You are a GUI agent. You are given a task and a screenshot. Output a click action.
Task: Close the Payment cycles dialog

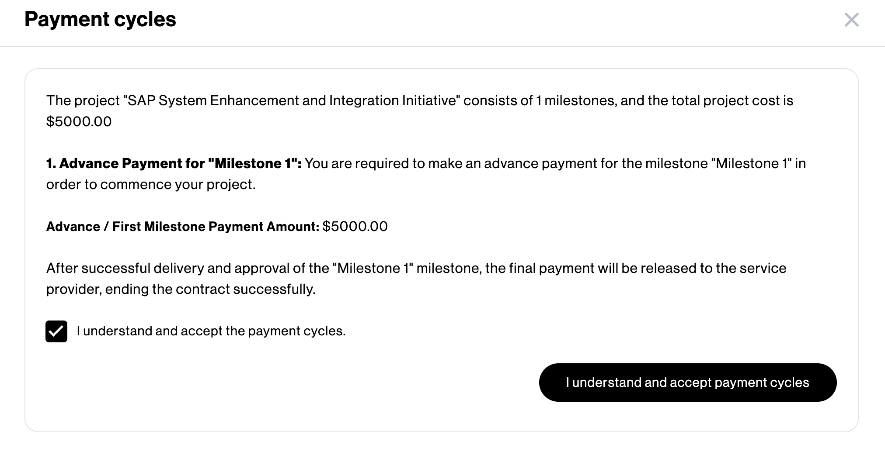click(x=851, y=20)
